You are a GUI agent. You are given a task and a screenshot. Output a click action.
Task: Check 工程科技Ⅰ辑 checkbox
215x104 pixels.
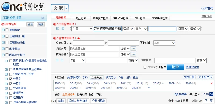[7, 36]
